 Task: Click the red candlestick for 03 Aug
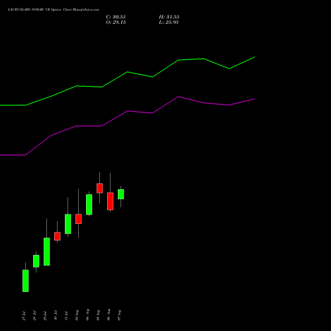tap(79, 218)
